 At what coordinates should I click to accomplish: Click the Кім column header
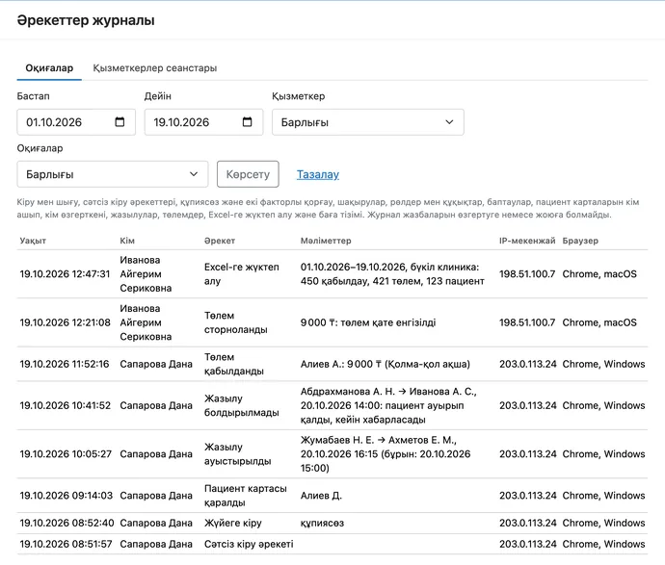coord(127,241)
